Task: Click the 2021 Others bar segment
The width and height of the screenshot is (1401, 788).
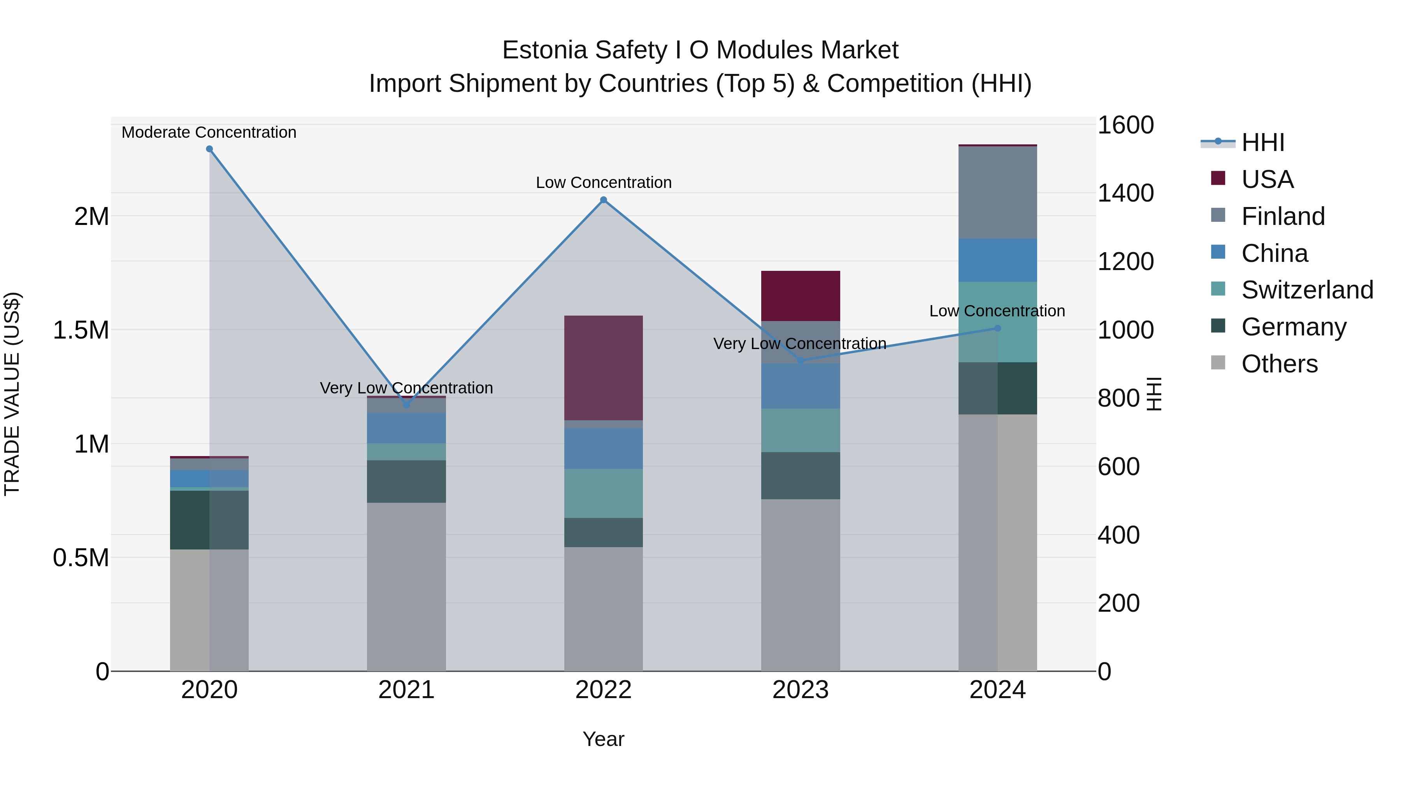Action: pos(406,587)
